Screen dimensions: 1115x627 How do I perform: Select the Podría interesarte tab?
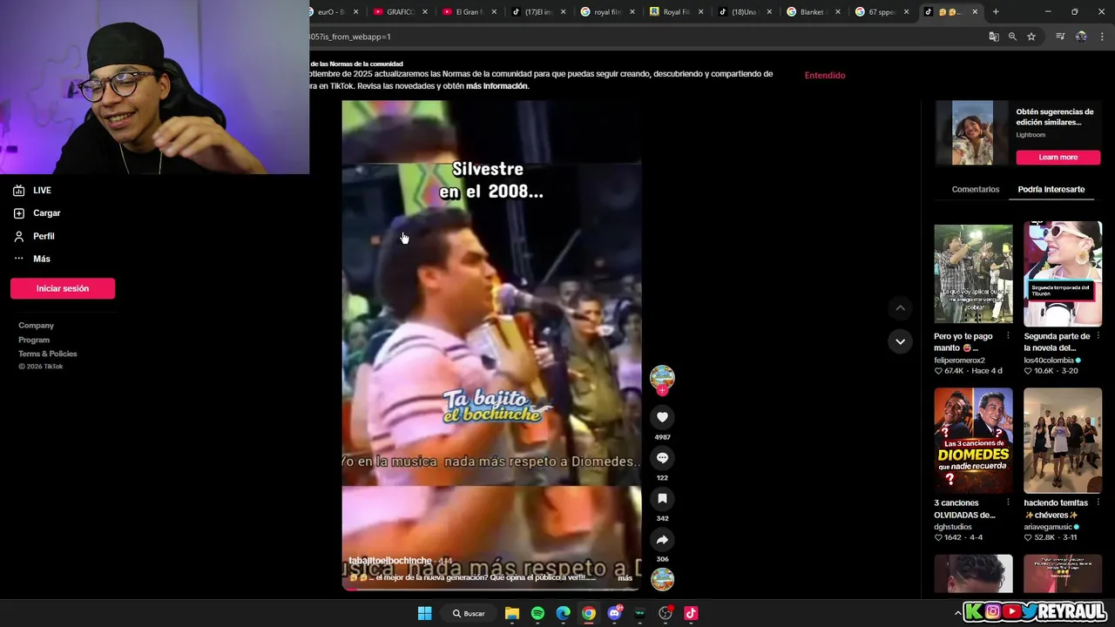(1051, 189)
